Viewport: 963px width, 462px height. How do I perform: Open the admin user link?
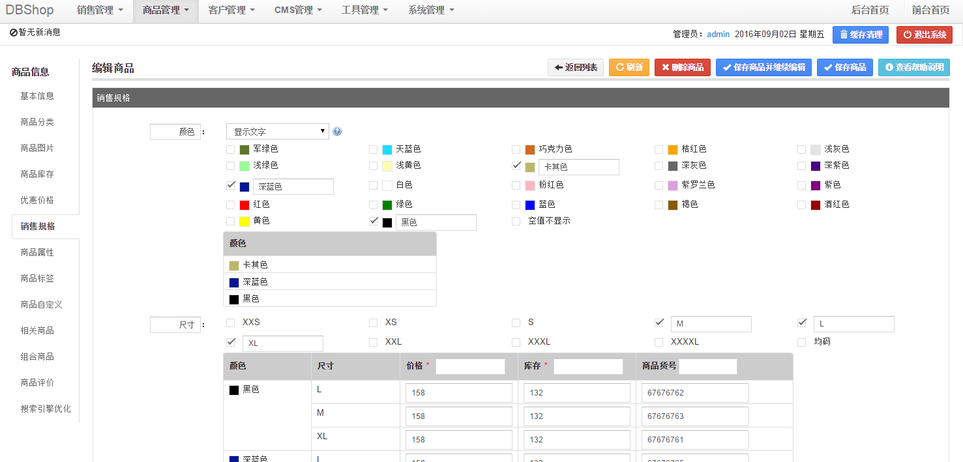(x=719, y=35)
